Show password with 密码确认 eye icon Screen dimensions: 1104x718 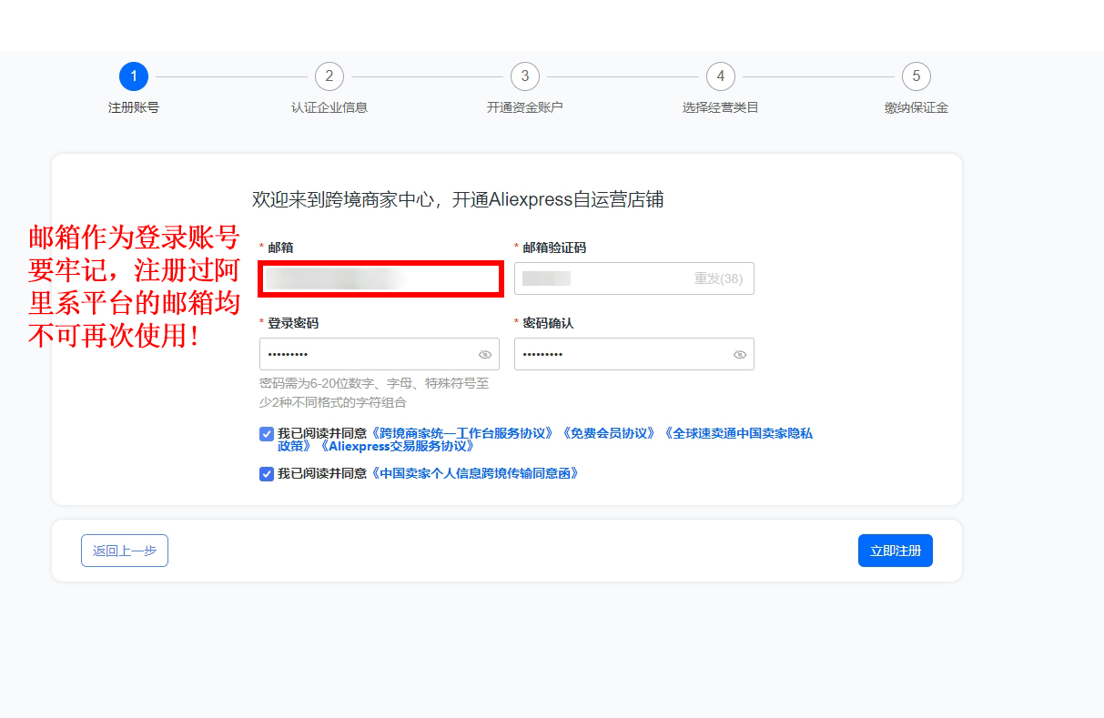(x=740, y=355)
